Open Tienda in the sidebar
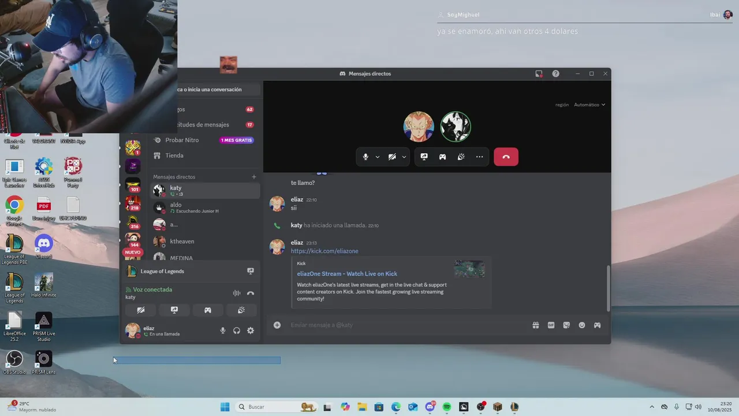 (x=203, y=155)
